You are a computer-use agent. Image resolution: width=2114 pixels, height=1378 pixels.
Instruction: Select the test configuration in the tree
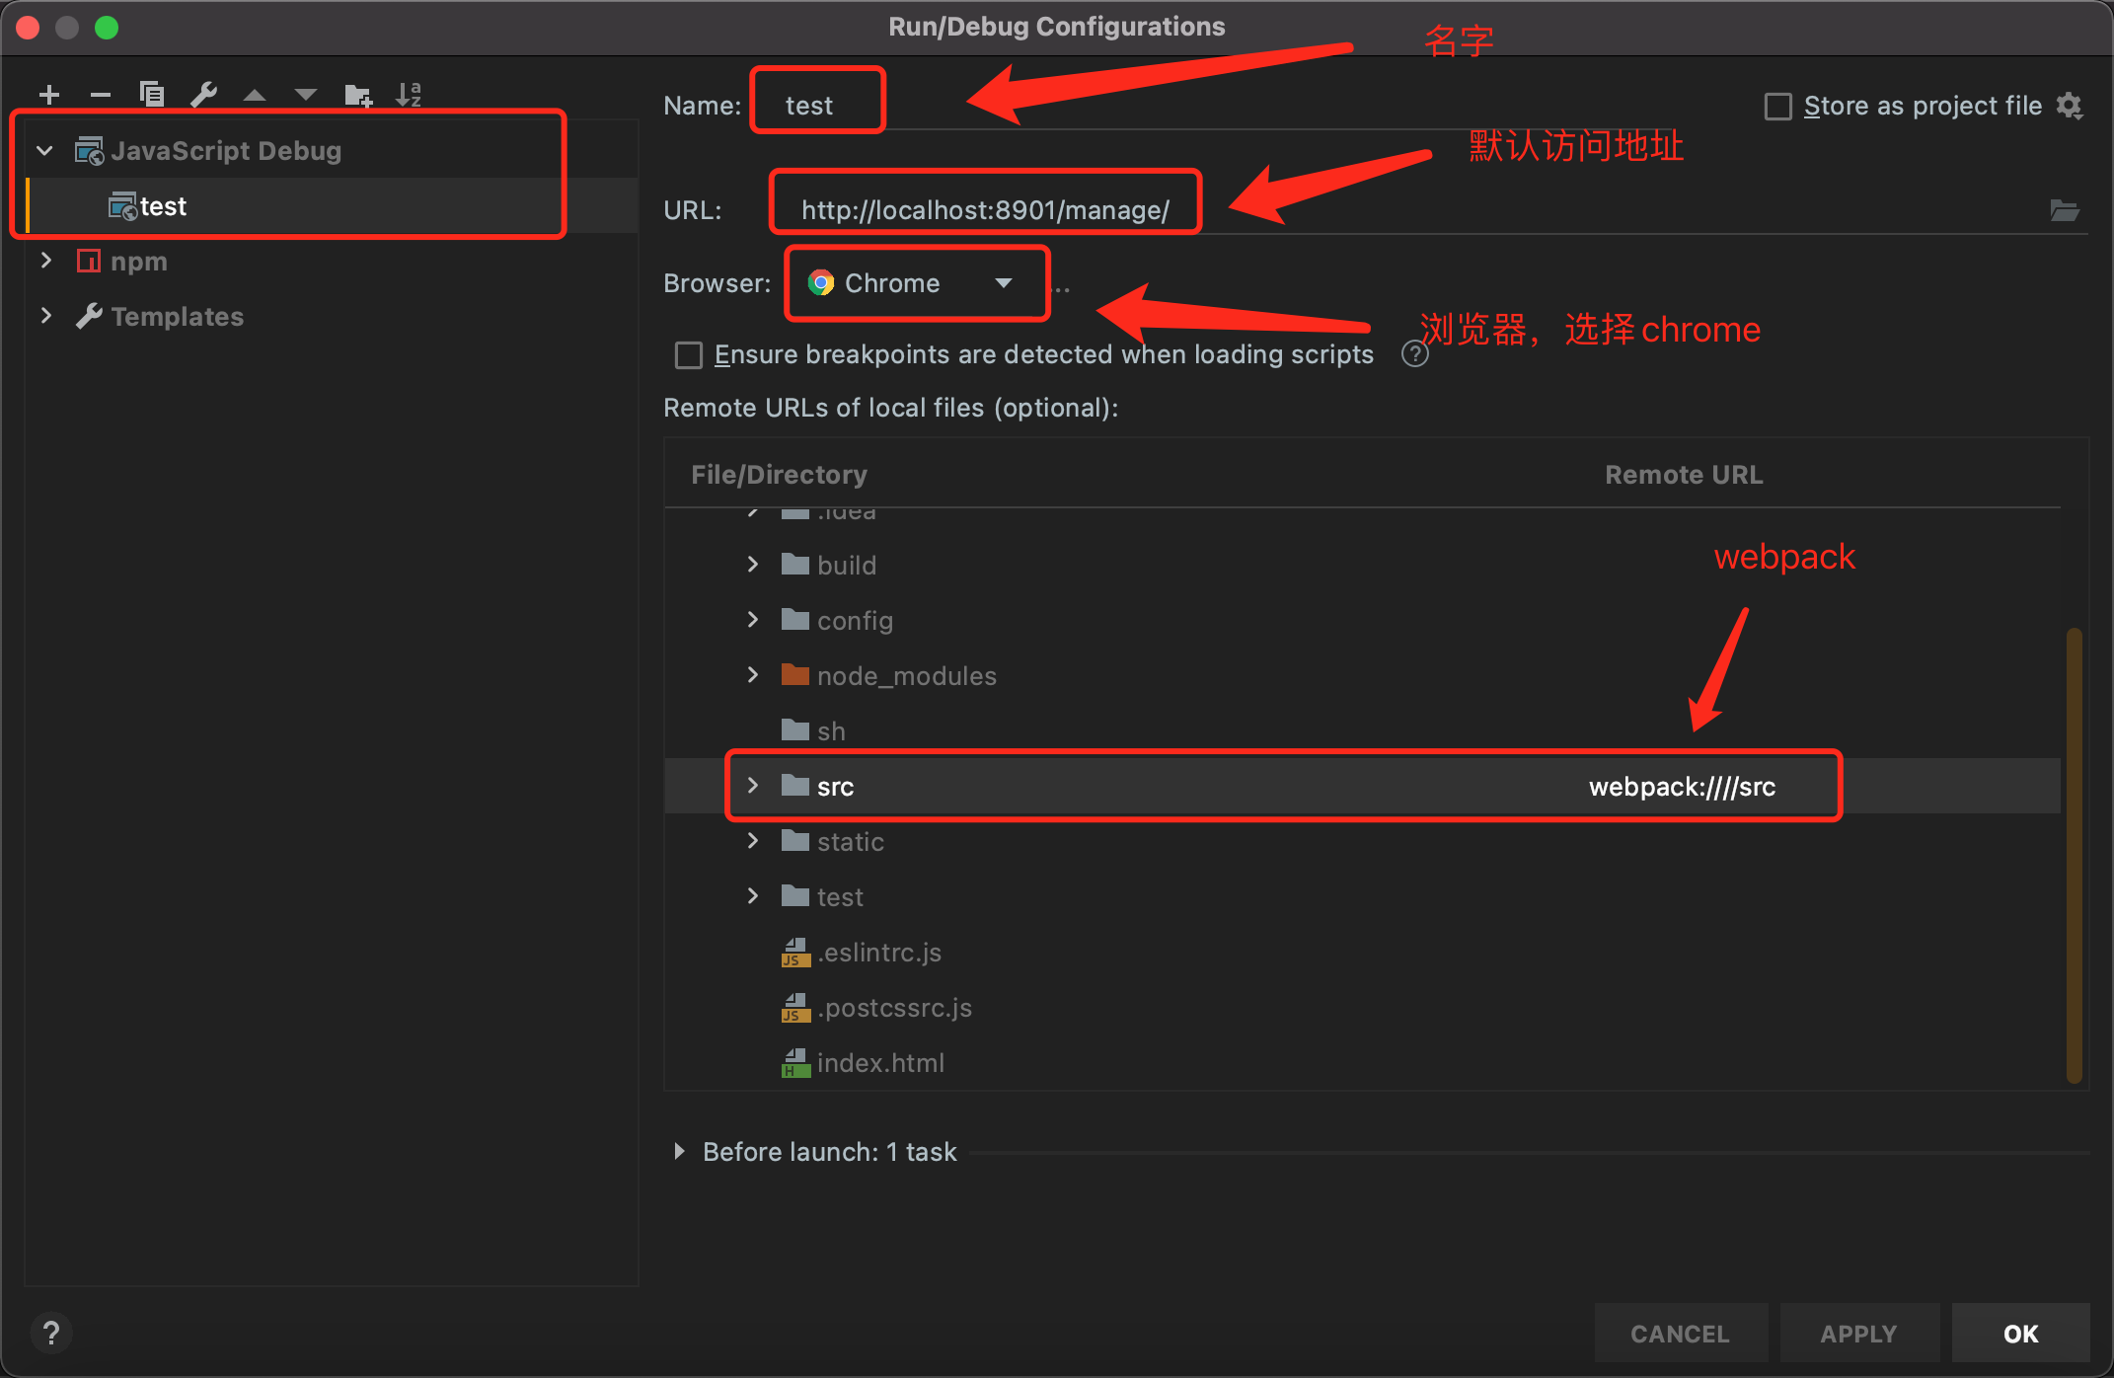(163, 206)
